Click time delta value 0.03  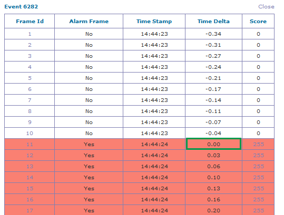point(213,156)
